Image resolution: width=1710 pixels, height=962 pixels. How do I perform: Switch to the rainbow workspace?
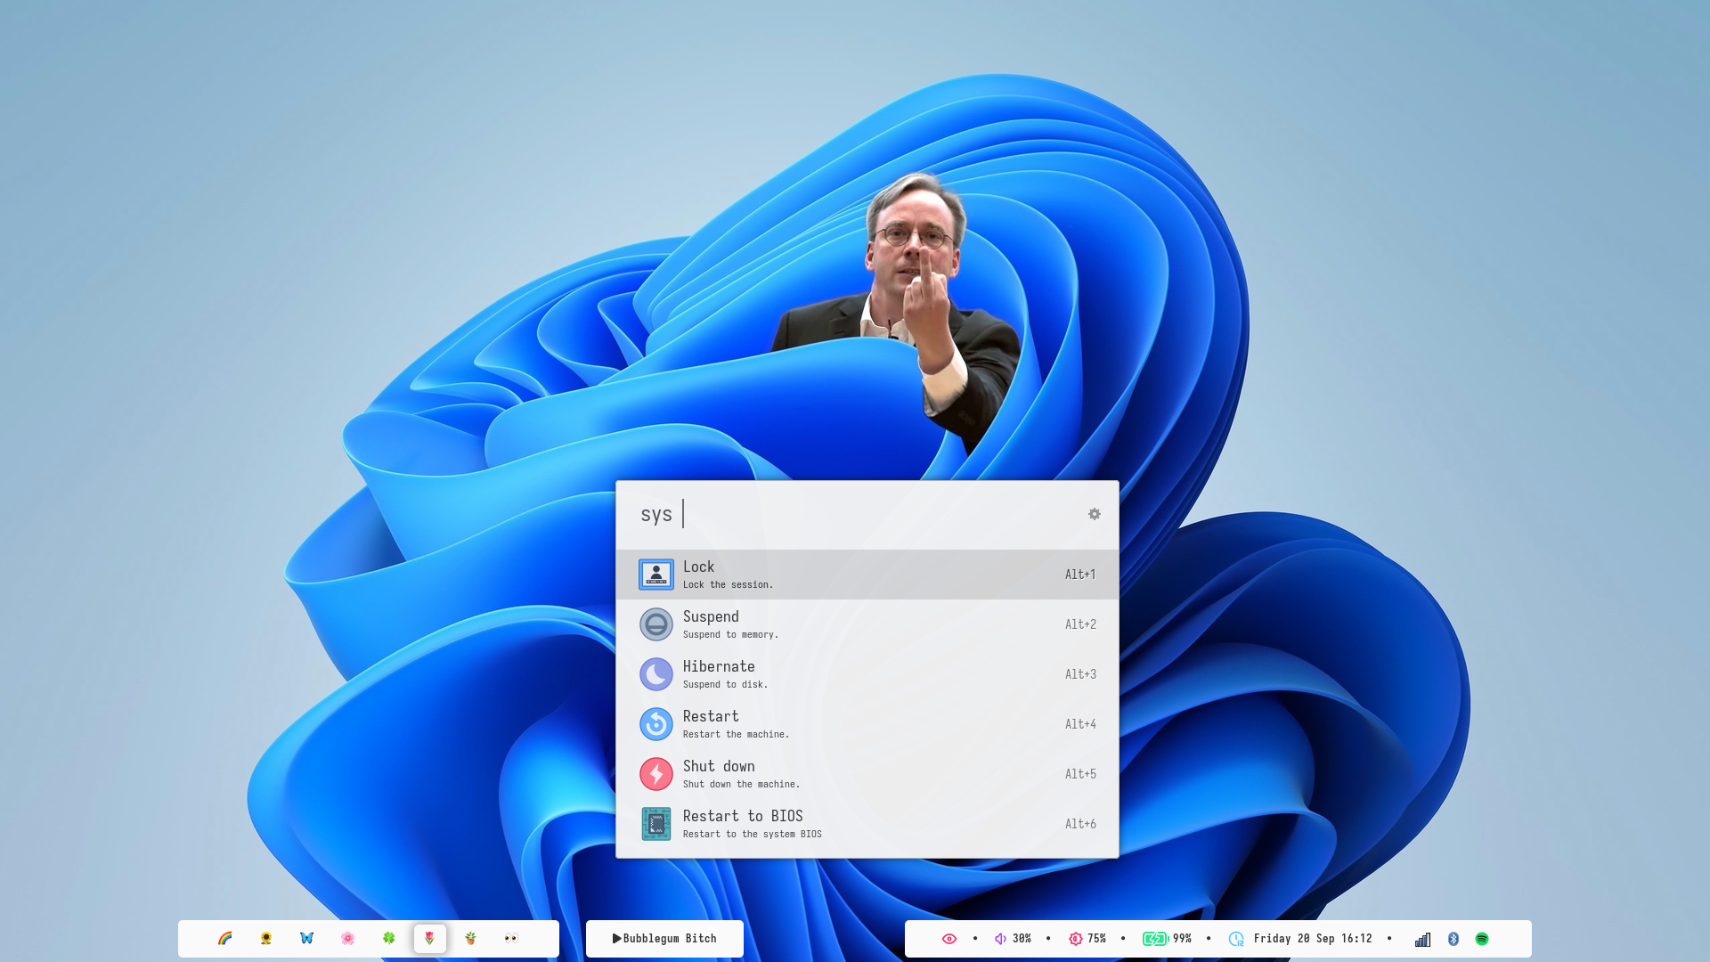[x=225, y=938]
